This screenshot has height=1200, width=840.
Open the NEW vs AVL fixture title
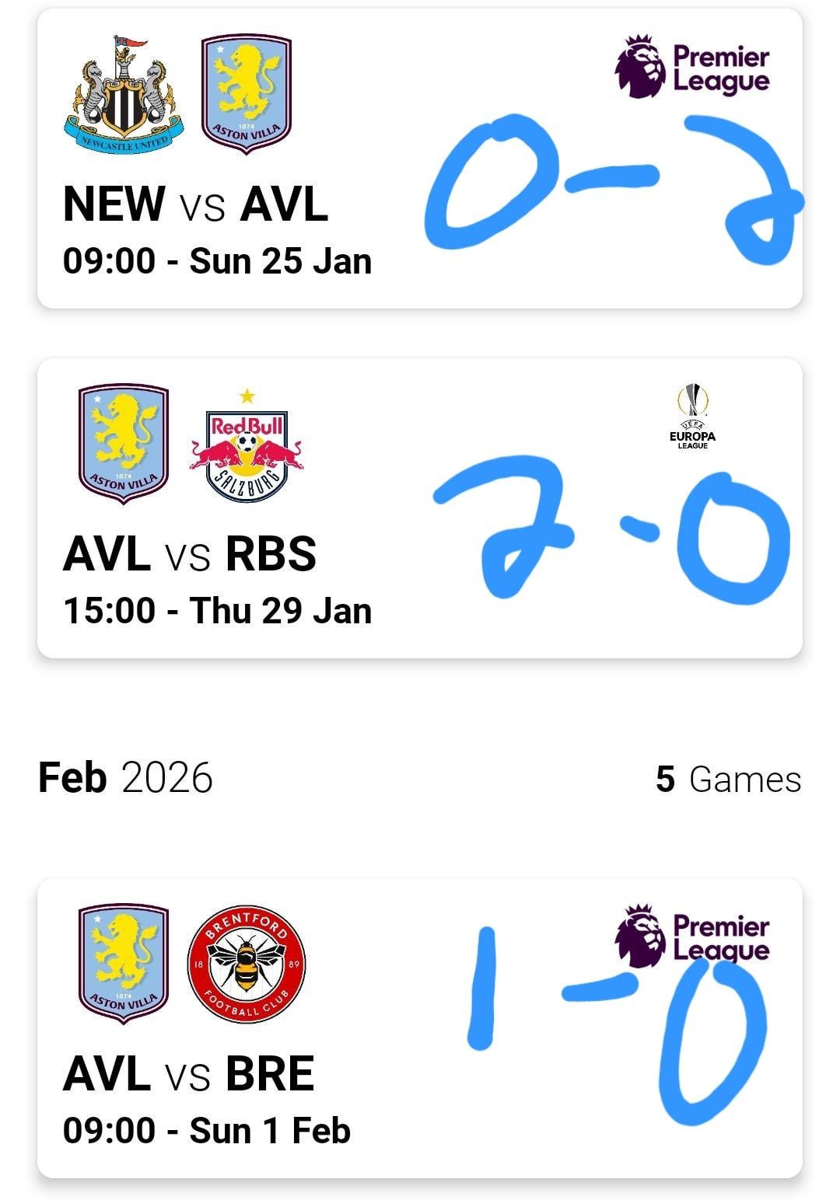coord(195,204)
